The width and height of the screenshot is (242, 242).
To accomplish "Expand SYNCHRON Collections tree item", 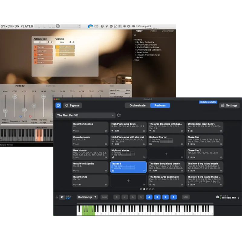I will (x=136, y=45).
